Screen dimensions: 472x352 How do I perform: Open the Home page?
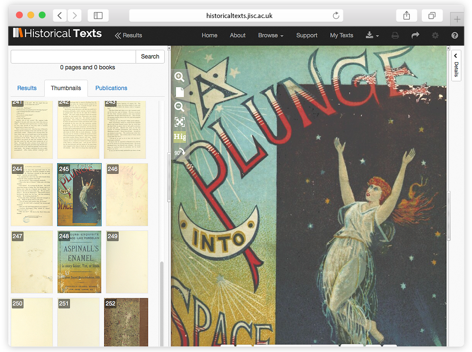coord(209,35)
